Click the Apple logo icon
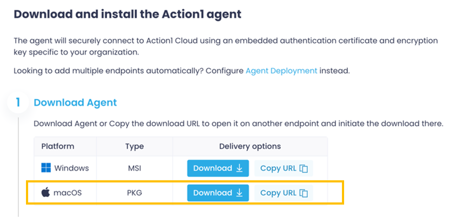468x217 pixels. [45, 192]
